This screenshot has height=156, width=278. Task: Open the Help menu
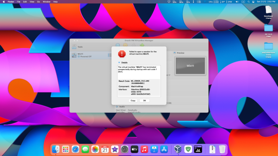[x=55, y=2]
